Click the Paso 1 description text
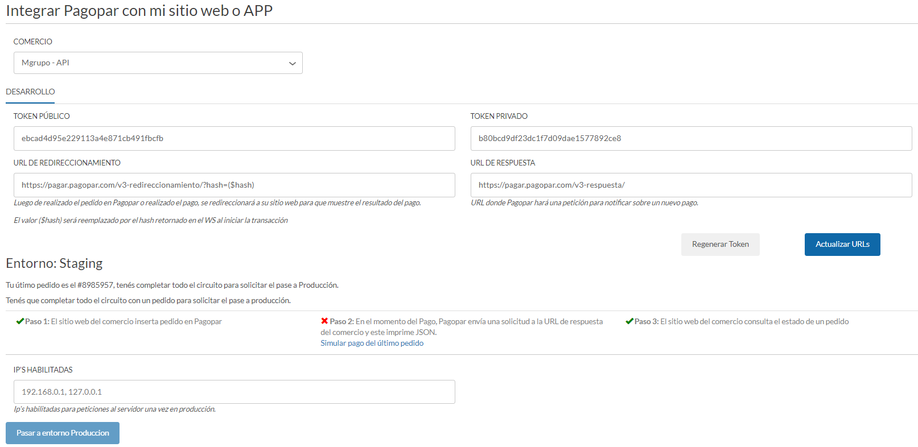This screenshot has width=918, height=447. point(124,321)
